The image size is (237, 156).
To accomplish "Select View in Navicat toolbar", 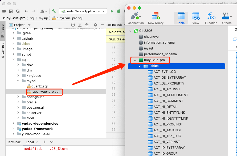I will coord(195,18).
